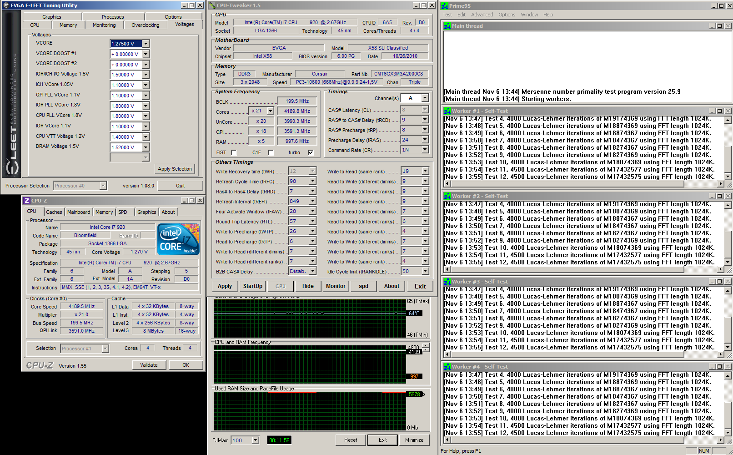Click the Prime95 window title icon
The width and height of the screenshot is (733, 455).
tap(445, 6)
